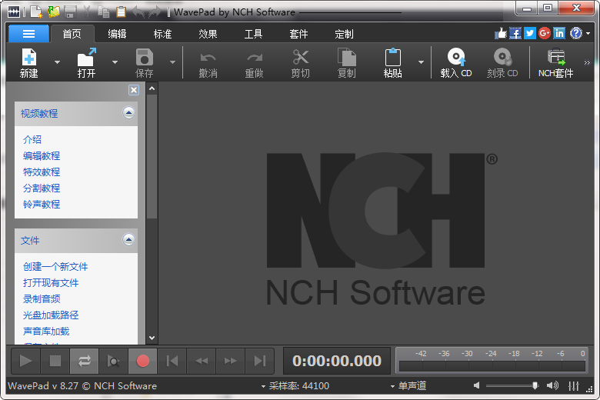Click the volume slider in status bar

click(x=512, y=385)
